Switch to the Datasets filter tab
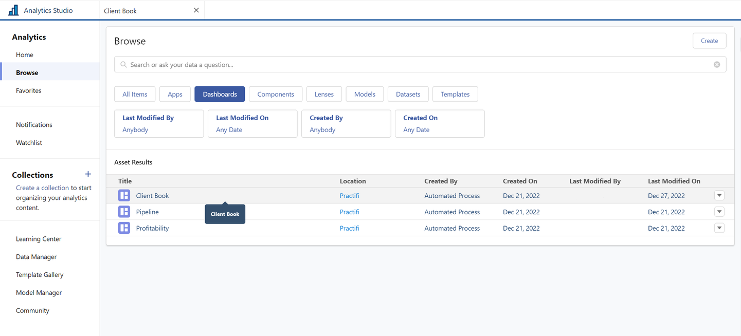The height and width of the screenshot is (336, 741). pos(408,94)
